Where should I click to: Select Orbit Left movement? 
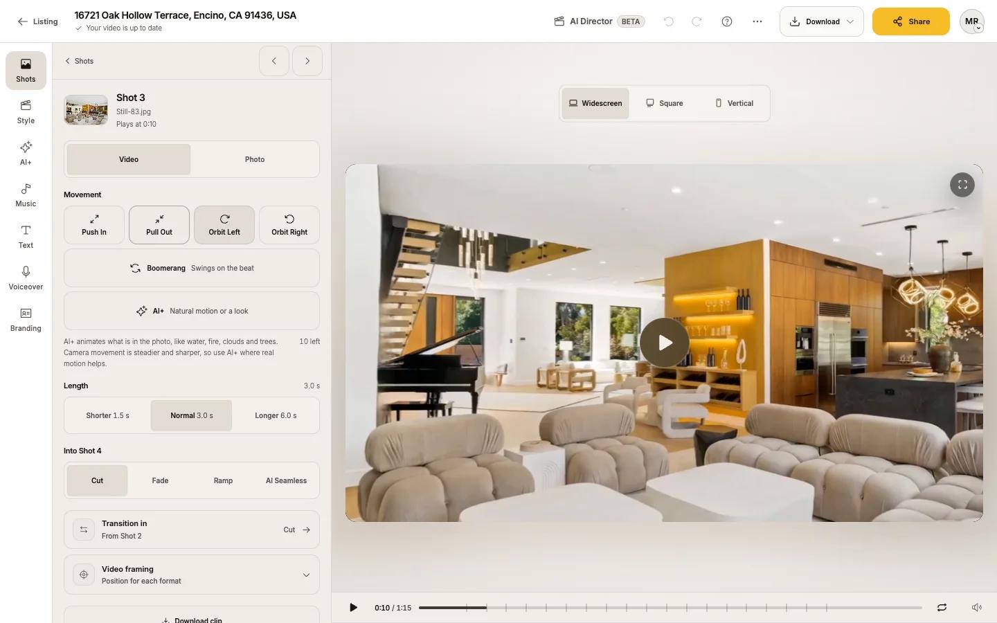point(224,225)
